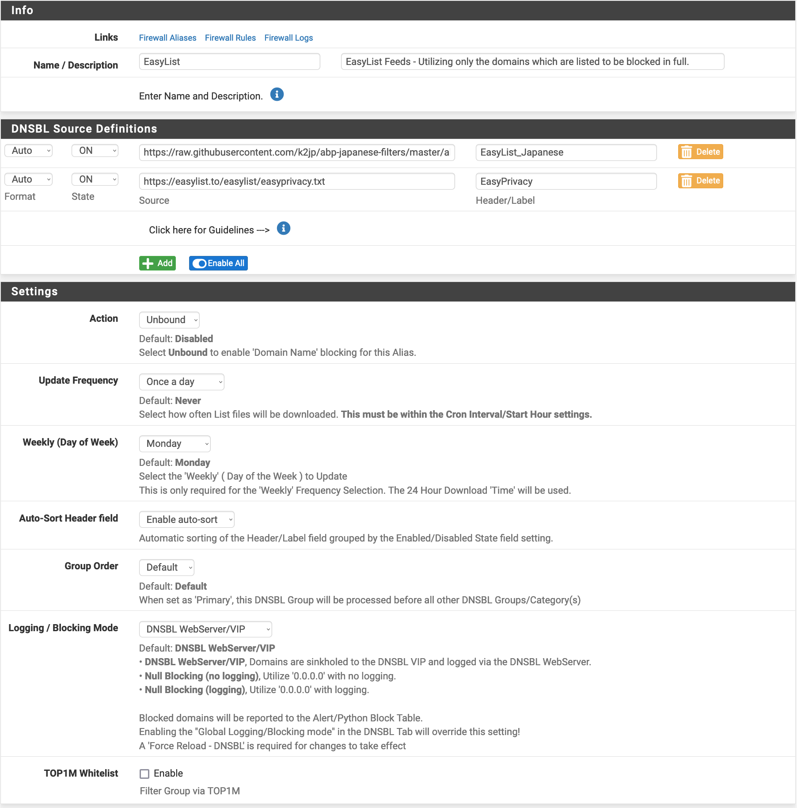Open Logging / Blocking Mode dropdown
Viewport: 797px width, 808px height.
pyautogui.click(x=205, y=629)
